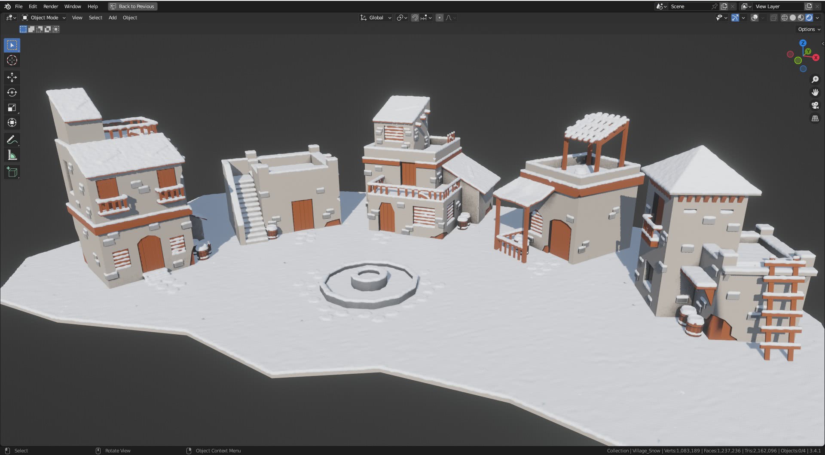Switch to wireframe viewport shading
Viewport: 825px width, 455px height.
pyautogui.click(x=784, y=18)
